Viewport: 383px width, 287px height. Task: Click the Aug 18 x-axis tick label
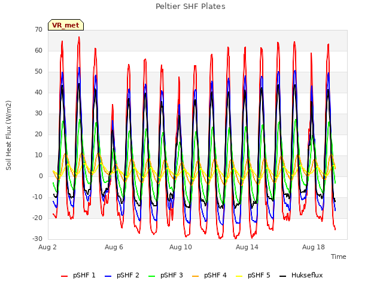[x=314, y=247]
